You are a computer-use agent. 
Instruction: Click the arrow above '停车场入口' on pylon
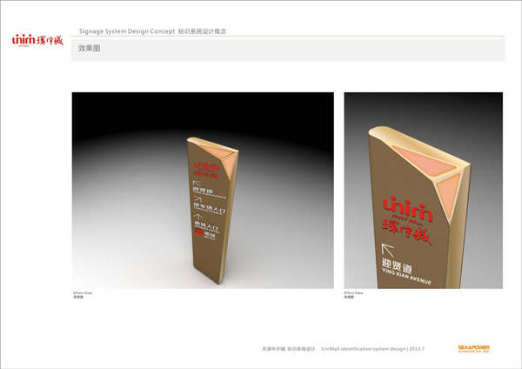(197, 199)
